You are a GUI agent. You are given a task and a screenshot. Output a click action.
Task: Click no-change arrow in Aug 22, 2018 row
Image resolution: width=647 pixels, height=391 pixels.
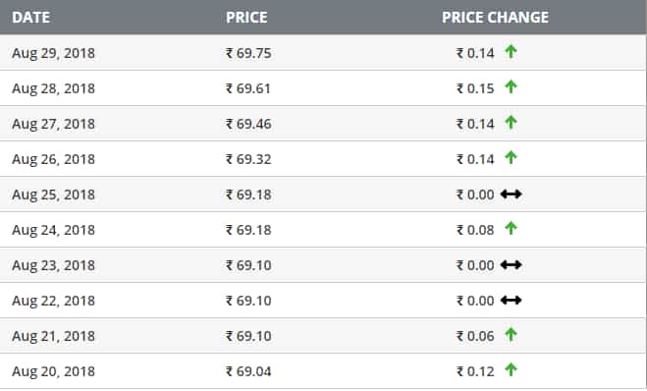click(x=511, y=301)
